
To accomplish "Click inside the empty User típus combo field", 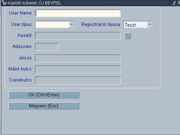I will click(52, 25).
